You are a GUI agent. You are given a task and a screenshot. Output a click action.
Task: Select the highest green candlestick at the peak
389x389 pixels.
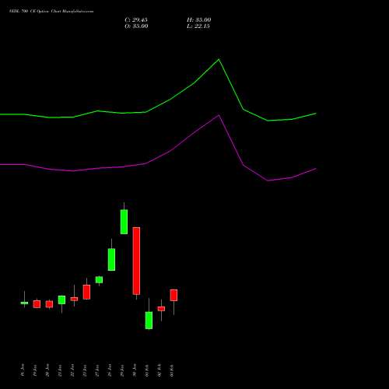click(x=124, y=222)
